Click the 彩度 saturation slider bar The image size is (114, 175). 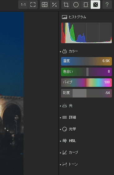86,93
